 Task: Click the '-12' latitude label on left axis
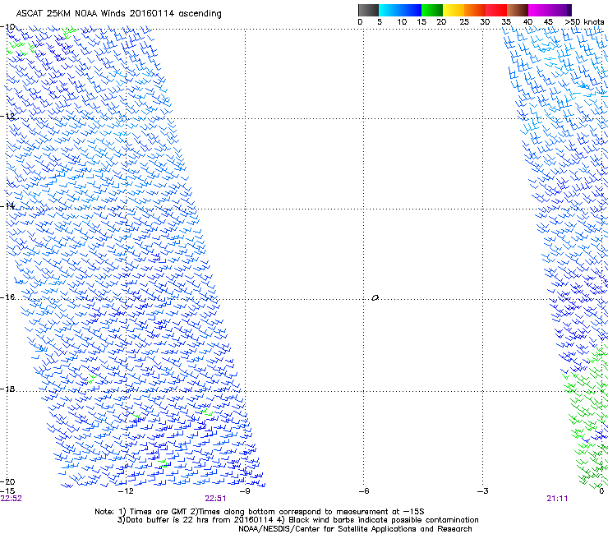point(7,116)
